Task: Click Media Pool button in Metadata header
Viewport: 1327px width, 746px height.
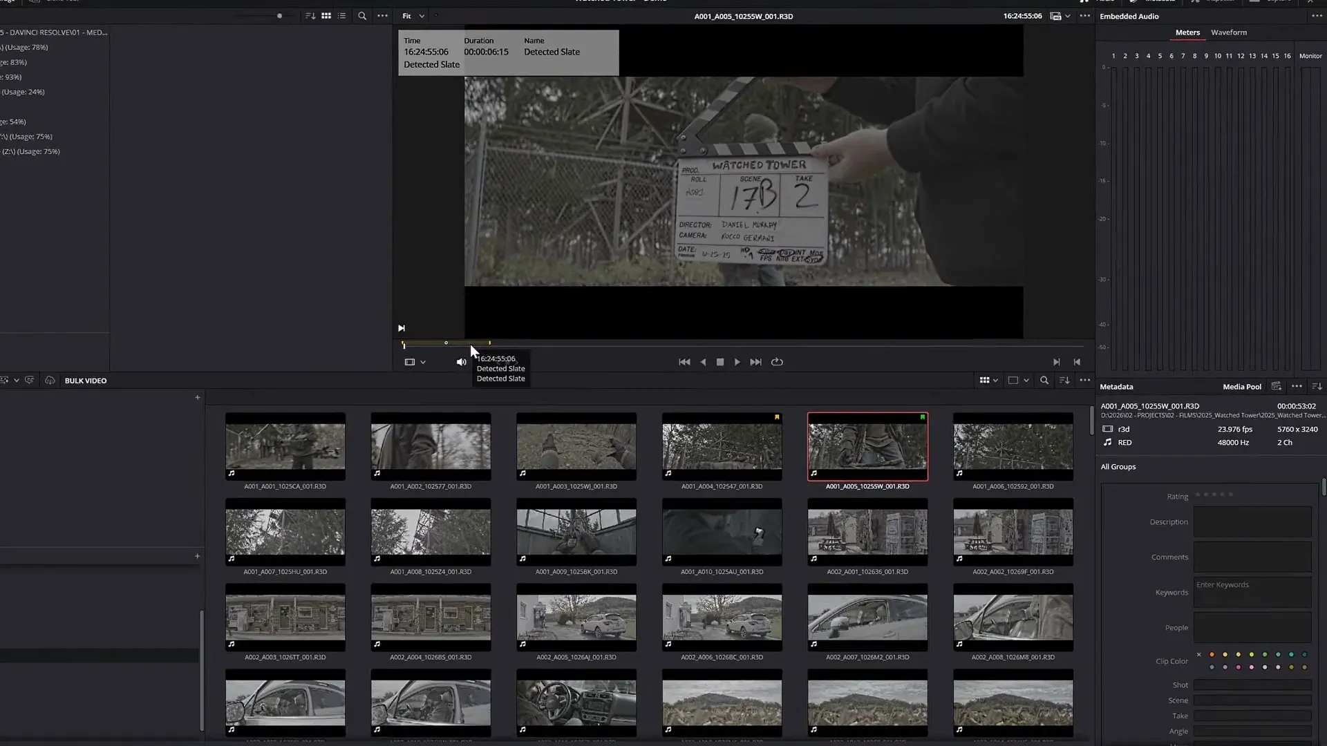Action: coord(1242,387)
